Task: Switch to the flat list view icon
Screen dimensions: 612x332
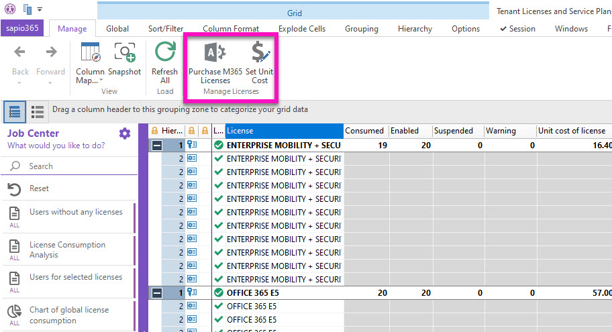Action: pos(38,112)
